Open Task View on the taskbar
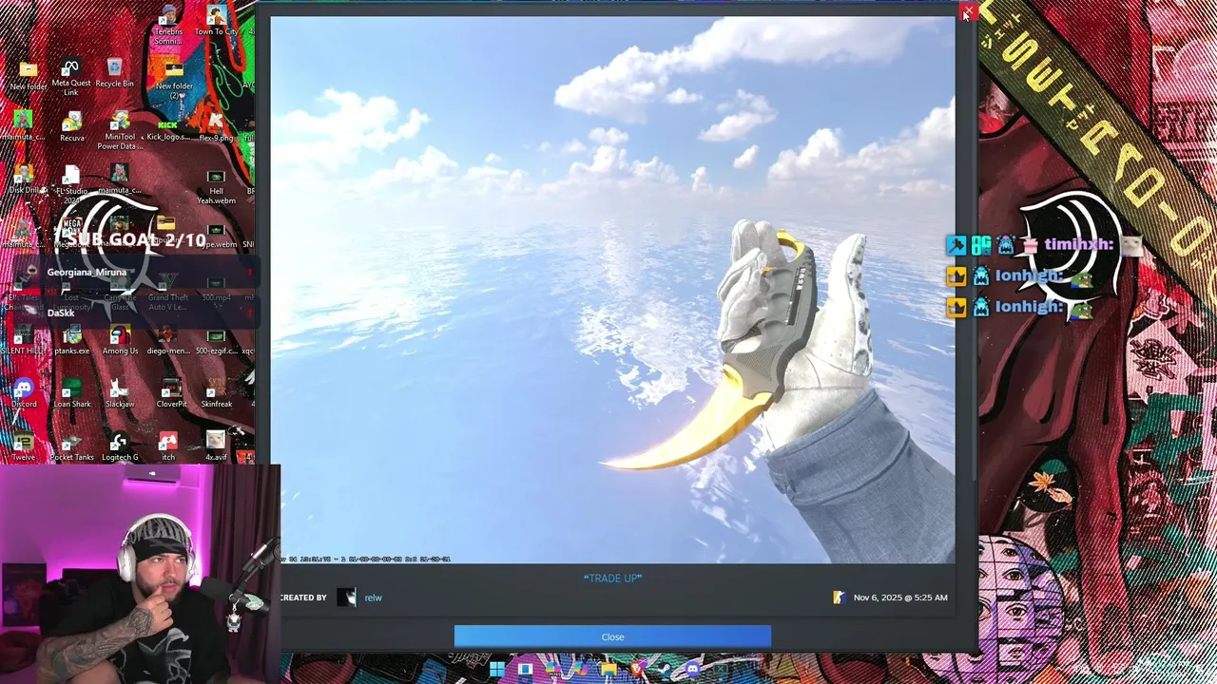1217x684 pixels. point(525,669)
